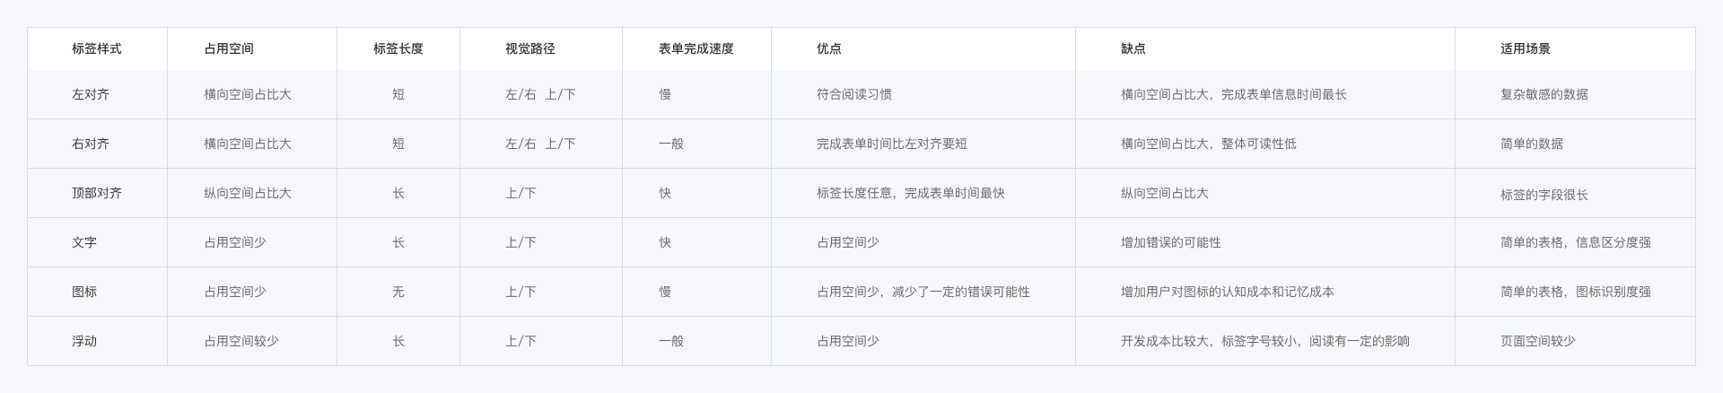Click the 占用空间较少 cell
The image size is (1723, 393).
point(241,341)
